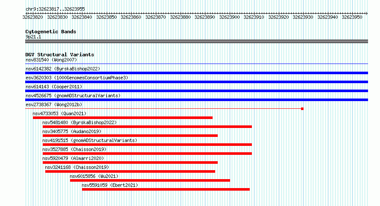Select nsv5591059 (Ebert2021) label
The image size is (380, 206).
click(110, 185)
